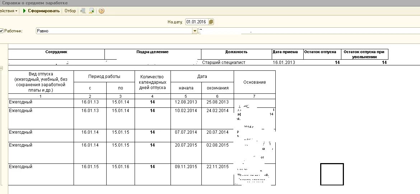Click the grayed restore settings toolbar icon

(x=83, y=11)
